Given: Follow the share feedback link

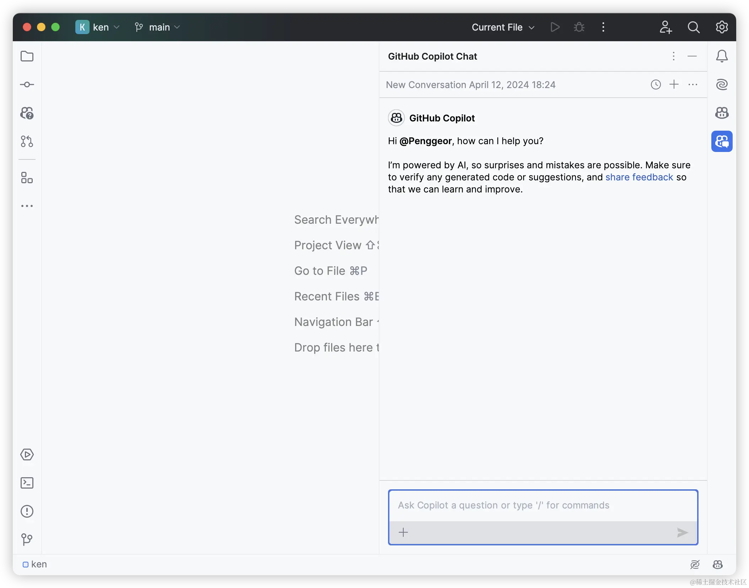Looking at the screenshot, I should click(x=639, y=177).
